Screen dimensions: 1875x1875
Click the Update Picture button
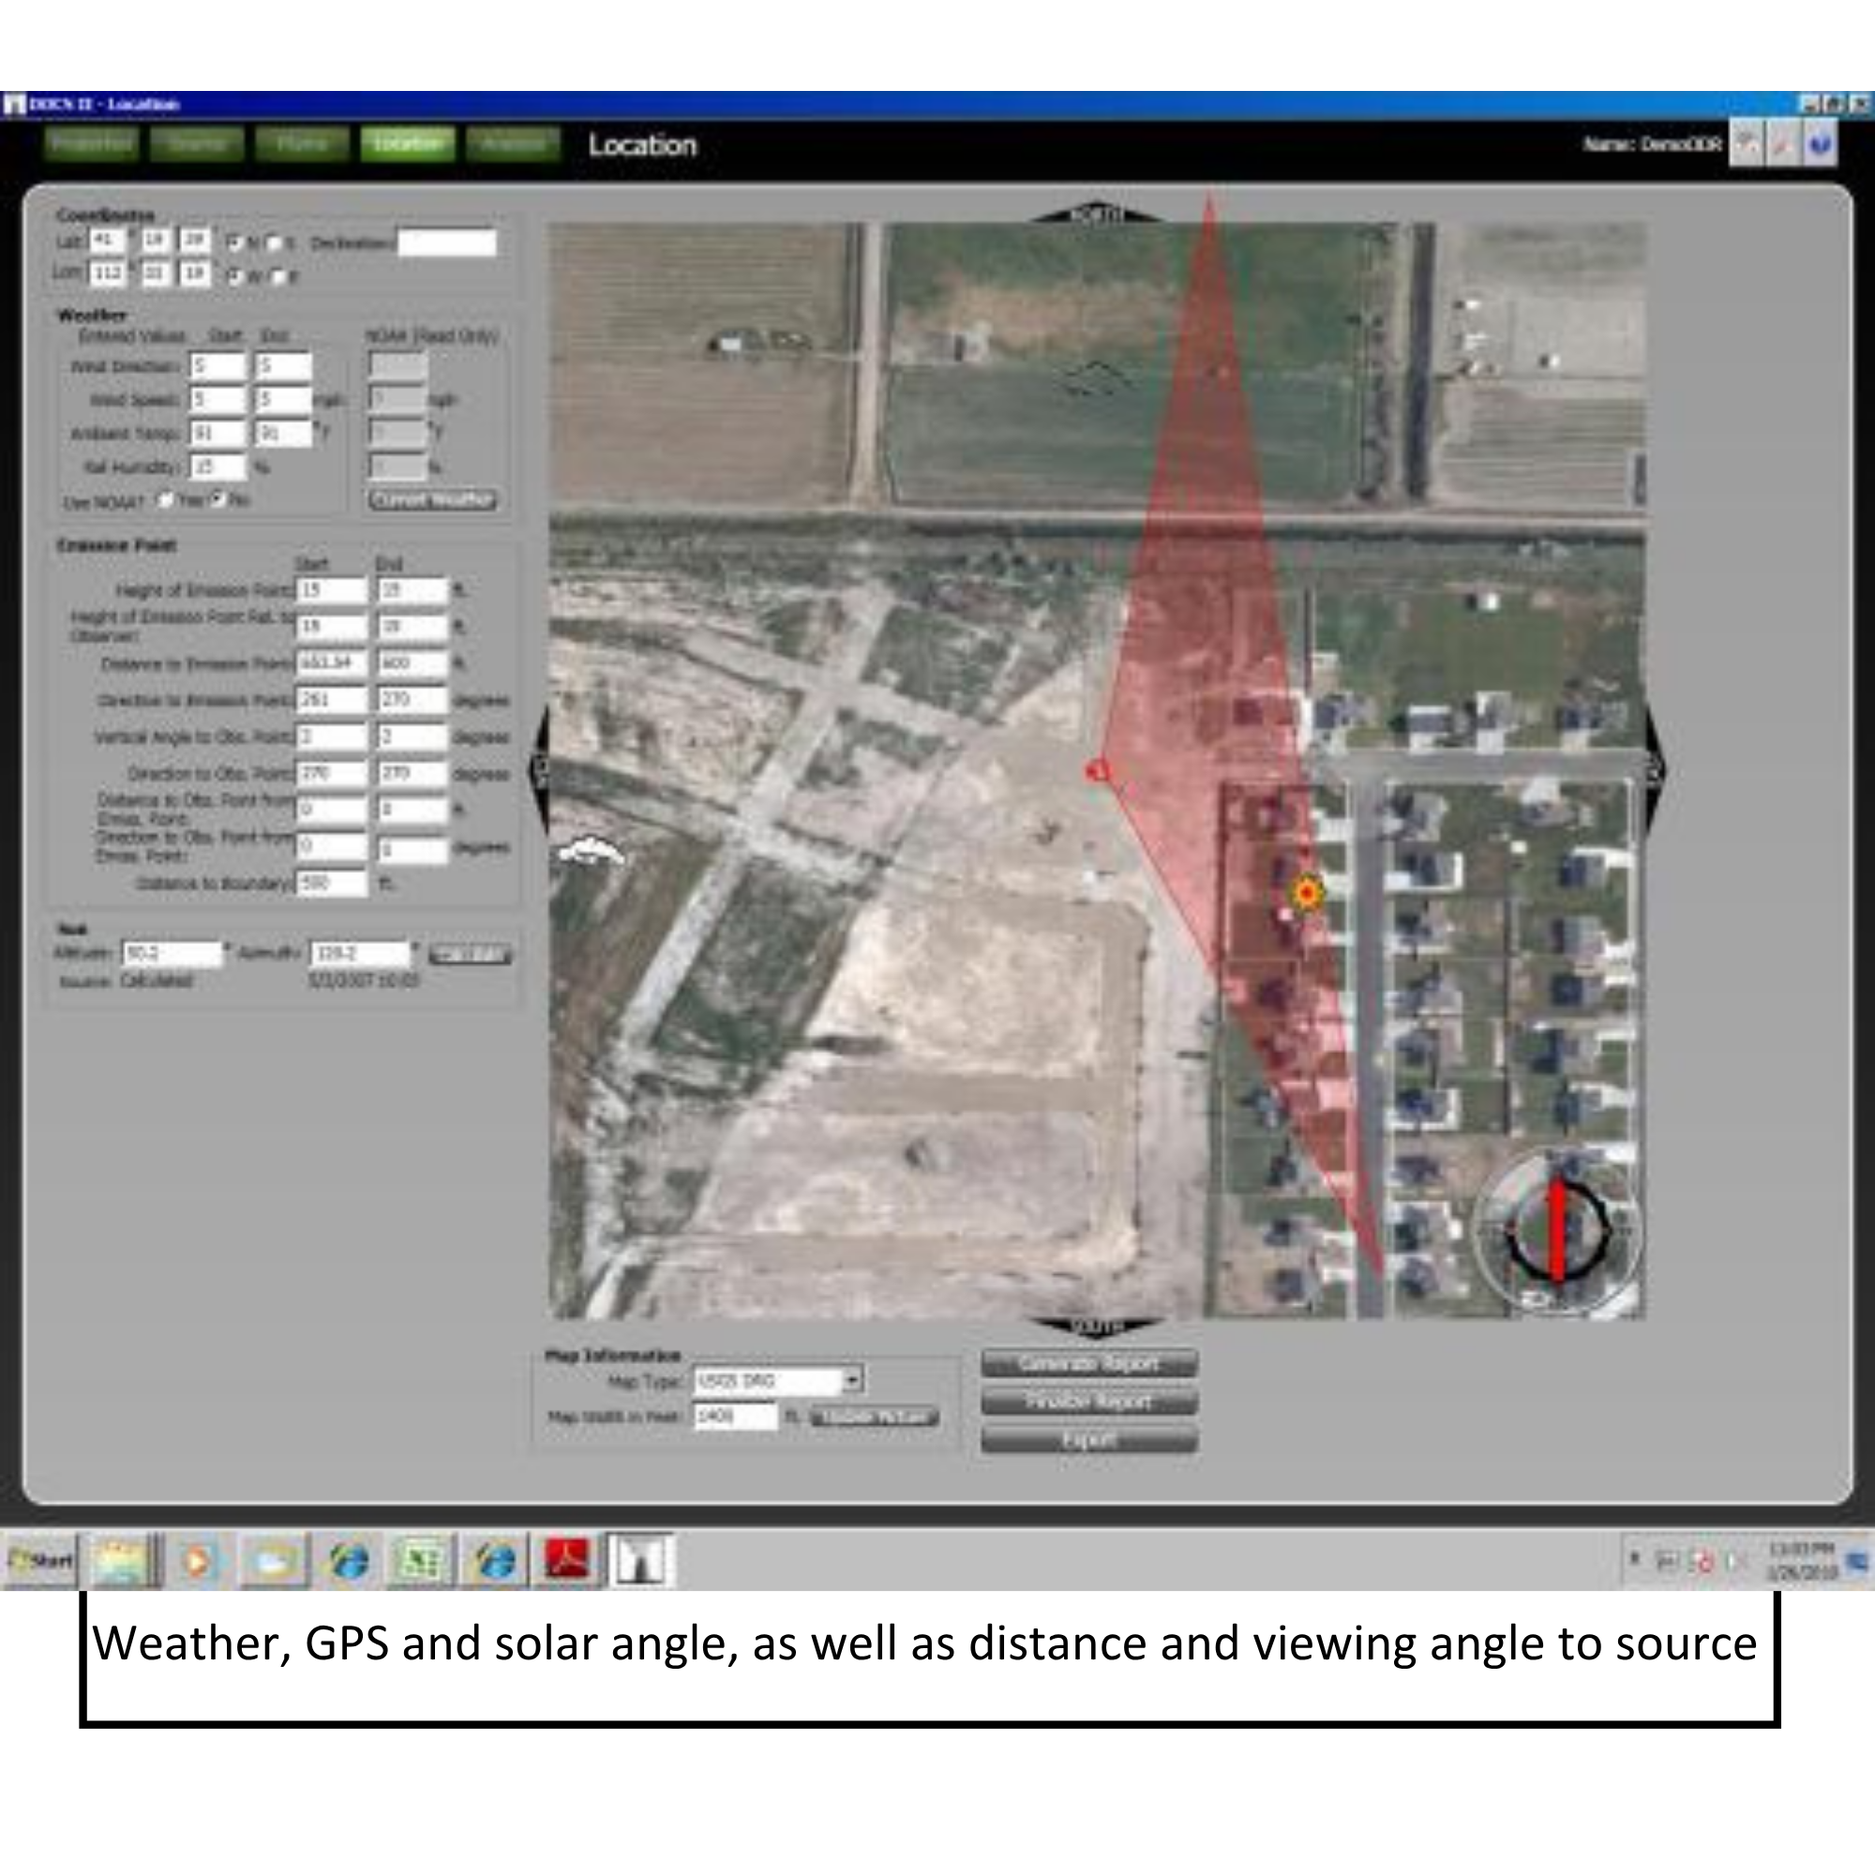[875, 1417]
